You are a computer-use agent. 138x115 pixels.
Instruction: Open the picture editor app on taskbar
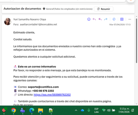[51, 110]
